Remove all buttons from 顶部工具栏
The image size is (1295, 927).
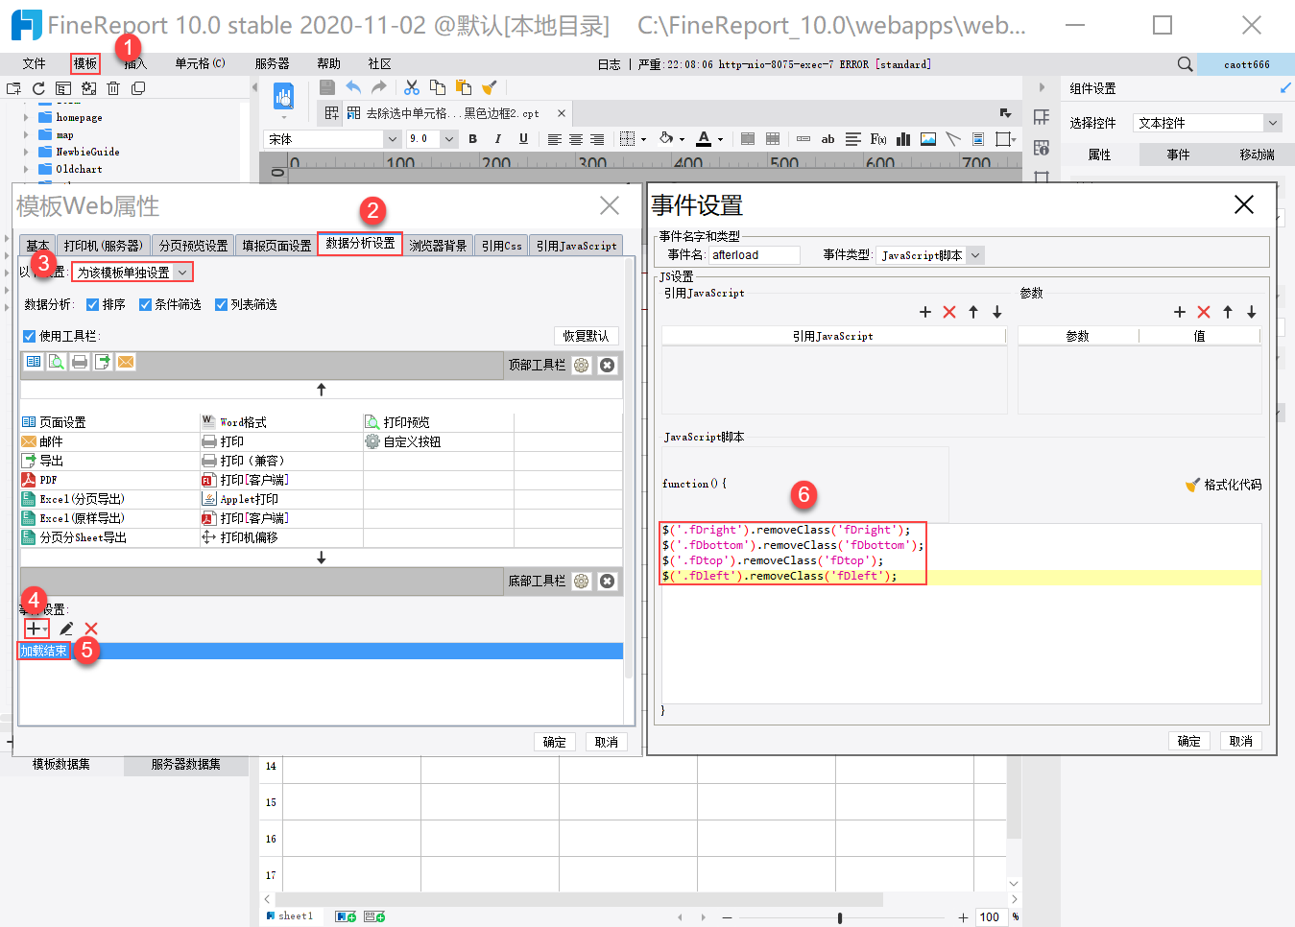[607, 365]
